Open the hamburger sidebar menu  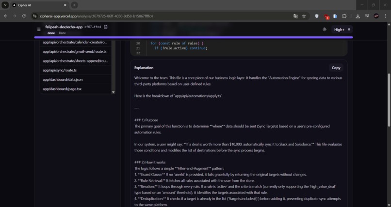pyautogui.click(x=39, y=30)
